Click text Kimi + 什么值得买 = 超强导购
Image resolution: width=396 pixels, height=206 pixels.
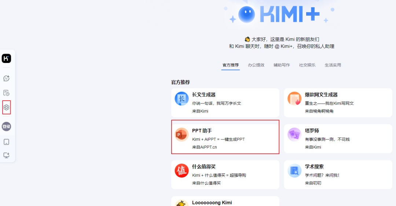(219, 175)
